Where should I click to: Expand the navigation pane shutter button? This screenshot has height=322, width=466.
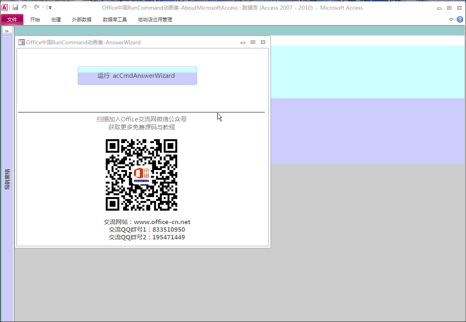7,31
